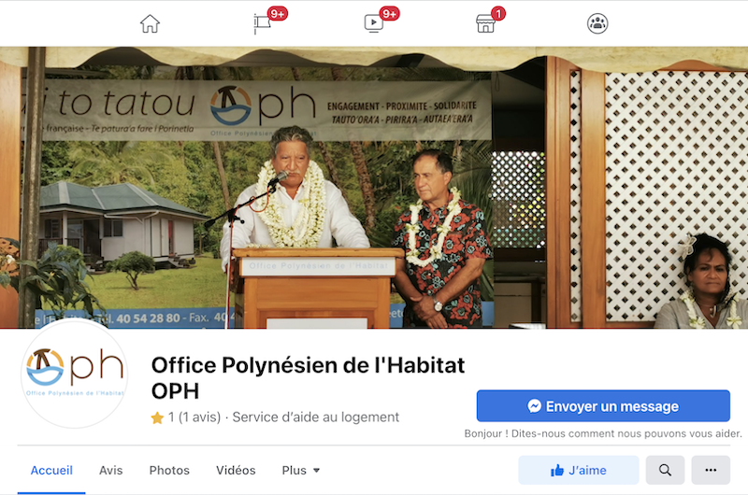Click the arrow next to Plus

(x=316, y=471)
